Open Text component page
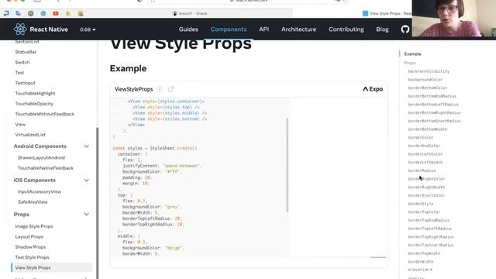Image resolution: width=496 pixels, height=279 pixels. pos(19,72)
